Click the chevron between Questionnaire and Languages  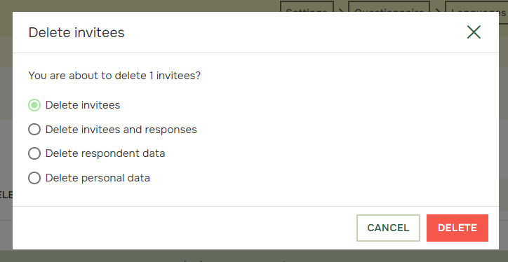click(x=437, y=10)
